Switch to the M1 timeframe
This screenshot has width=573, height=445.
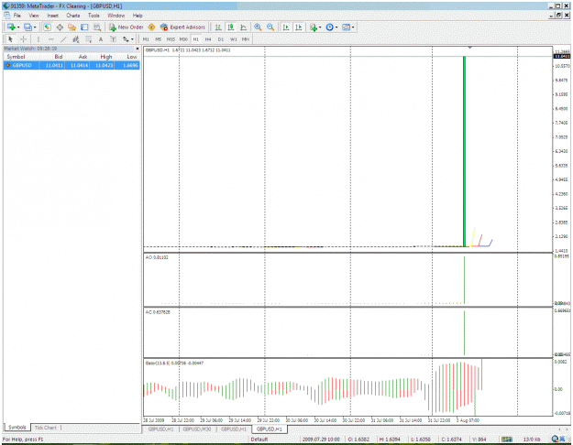pos(146,39)
